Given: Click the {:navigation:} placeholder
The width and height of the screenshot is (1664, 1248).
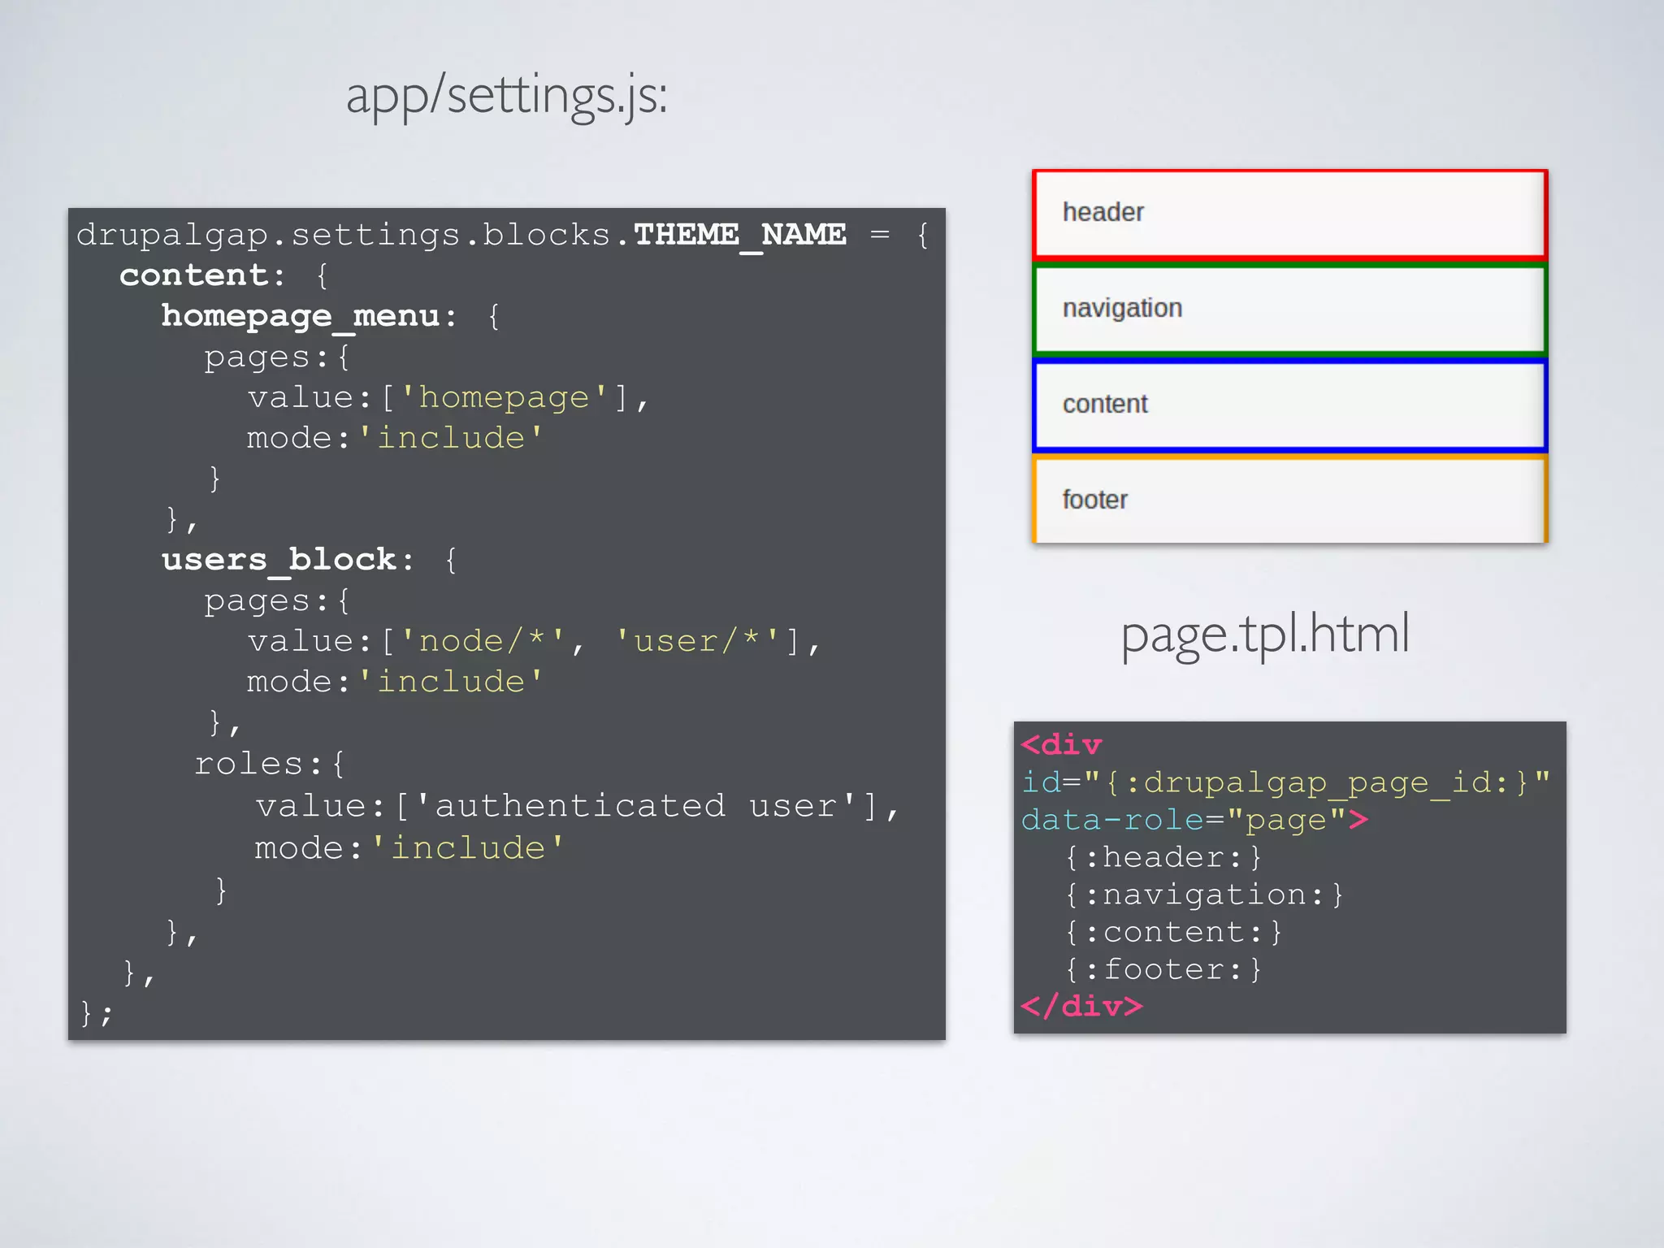Looking at the screenshot, I should pos(1204,895).
